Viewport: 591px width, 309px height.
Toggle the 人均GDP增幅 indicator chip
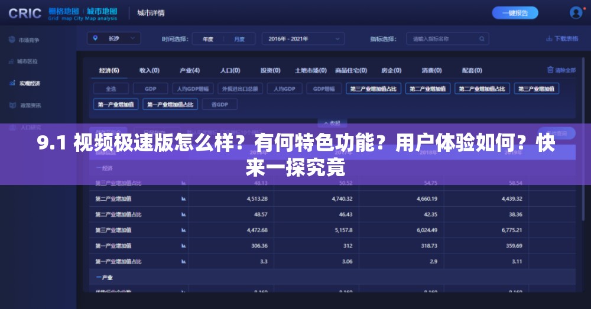tap(193, 89)
